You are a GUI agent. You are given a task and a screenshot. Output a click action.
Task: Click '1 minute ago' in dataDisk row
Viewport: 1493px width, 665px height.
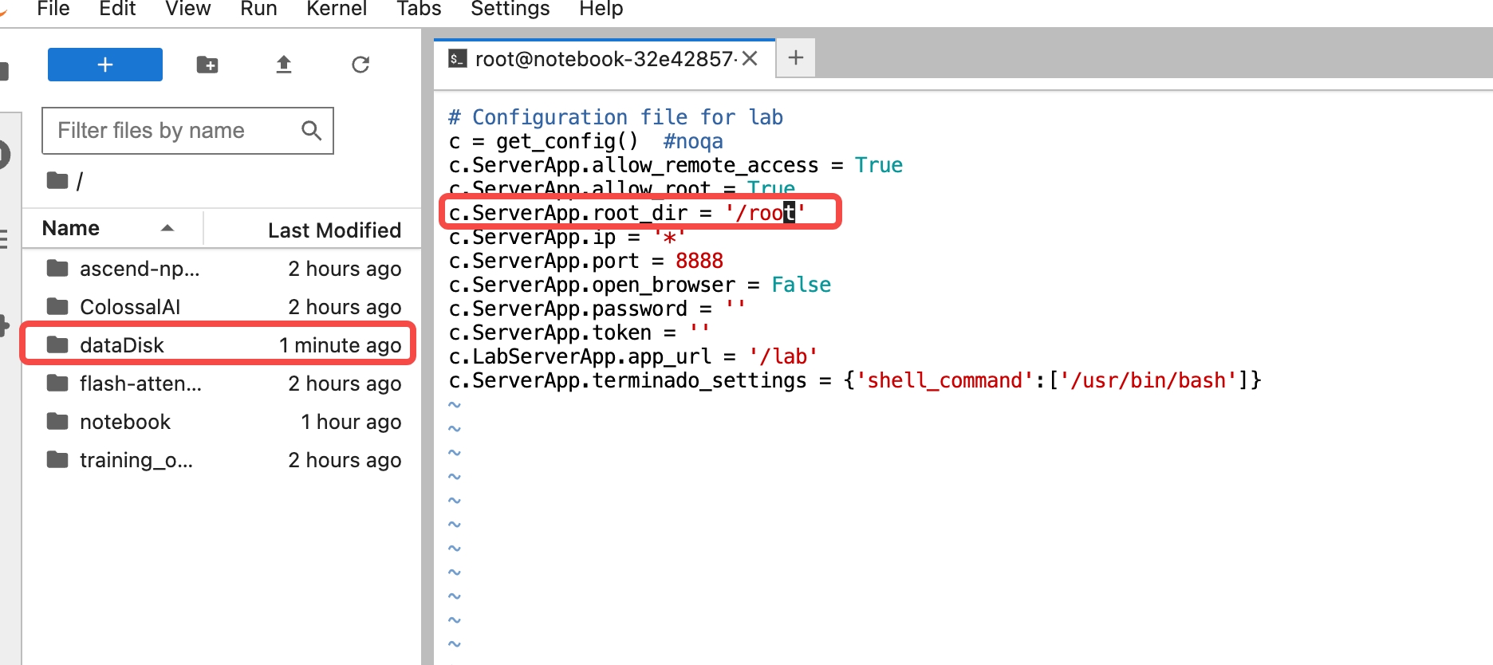[340, 345]
